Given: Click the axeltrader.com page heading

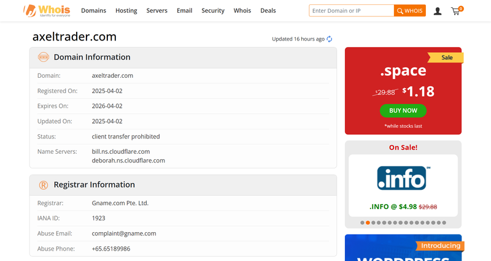Looking at the screenshot, I should click(74, 37).
